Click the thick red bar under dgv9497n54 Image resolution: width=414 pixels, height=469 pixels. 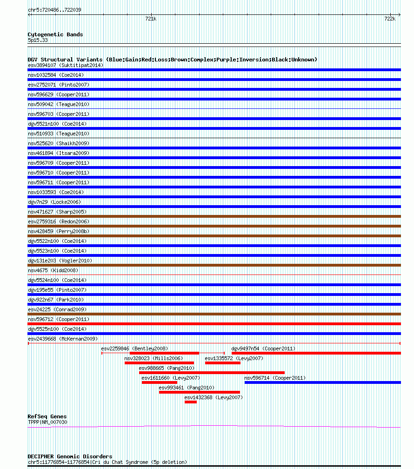point(316,353)
